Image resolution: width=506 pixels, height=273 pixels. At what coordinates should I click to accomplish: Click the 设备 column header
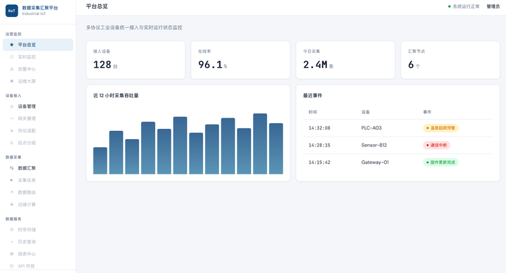tap(366, 112)
